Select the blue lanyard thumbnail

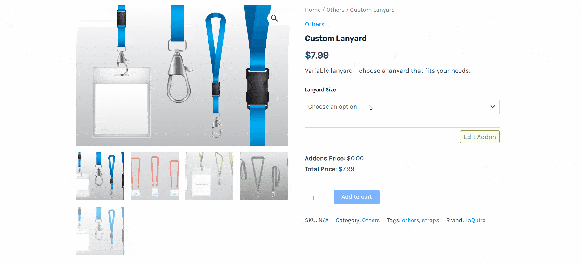[x=100, y=176]
